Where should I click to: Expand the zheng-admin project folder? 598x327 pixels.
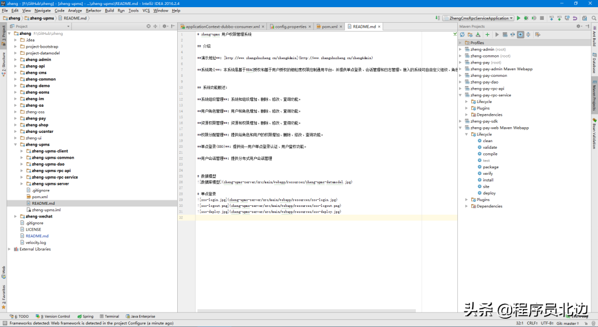(x=16, y=59)
